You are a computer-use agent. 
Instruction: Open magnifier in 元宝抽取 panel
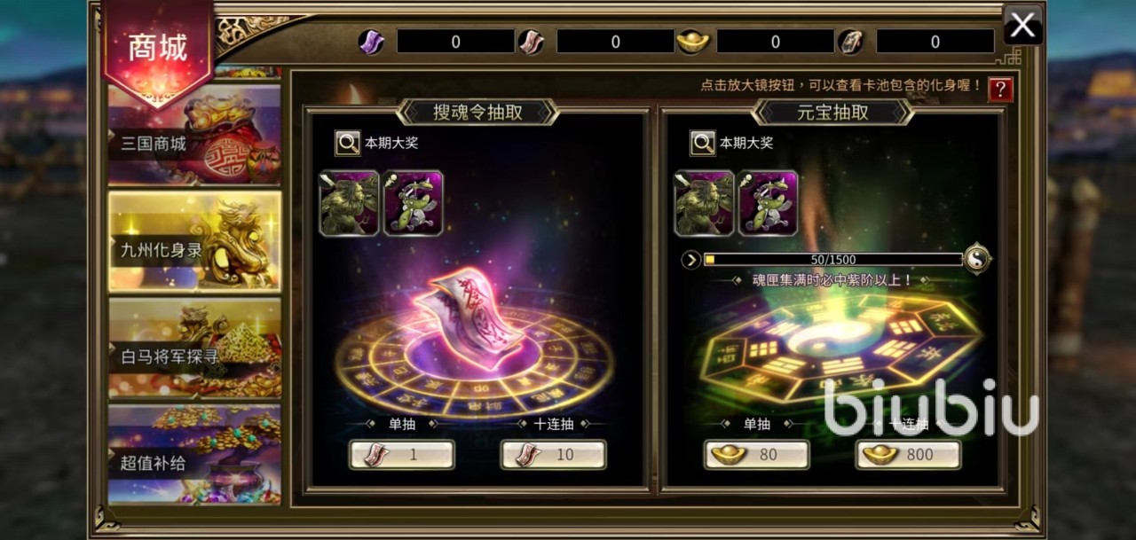click(x=703, y=143)
